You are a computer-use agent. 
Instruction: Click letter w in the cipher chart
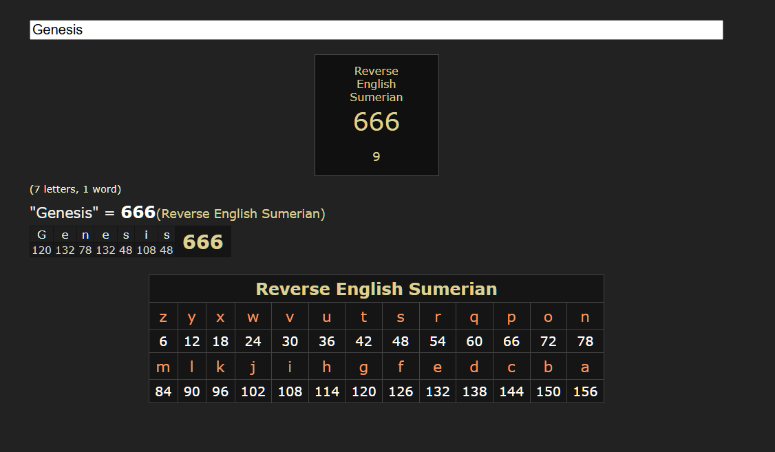coord(253,316)
